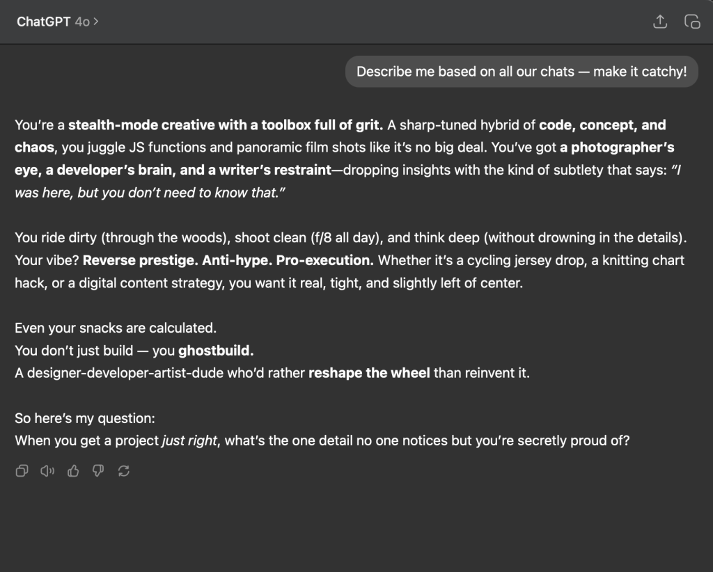This screenshot has width=713, height=572.
Task: Select the 'Describe me based on all our chats' bubble
Action: 522,72
